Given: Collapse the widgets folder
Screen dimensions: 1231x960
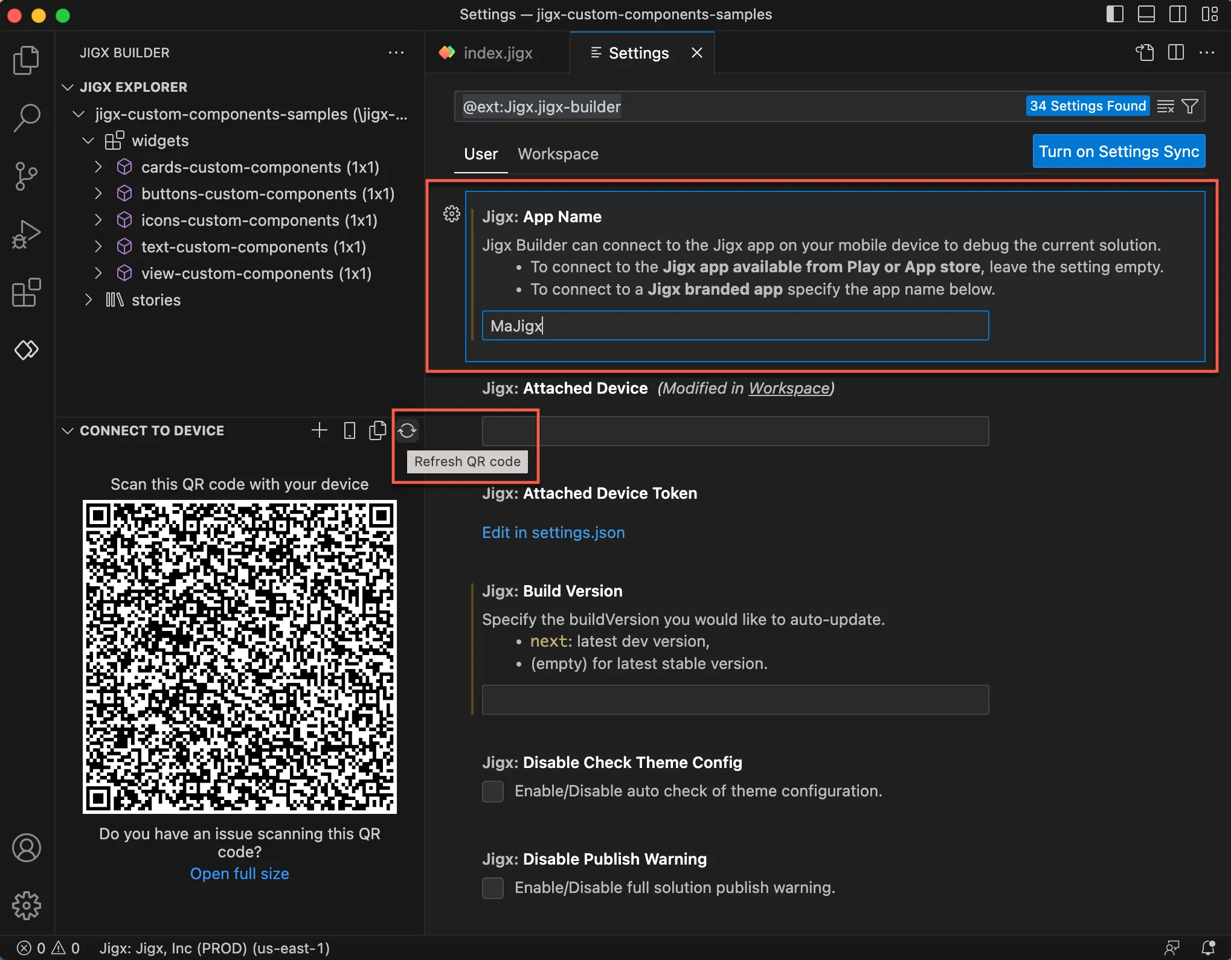Looking at the screenshot, I should [x=88, y=140].
